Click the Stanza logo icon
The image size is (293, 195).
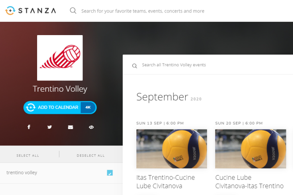click(10, 11)
